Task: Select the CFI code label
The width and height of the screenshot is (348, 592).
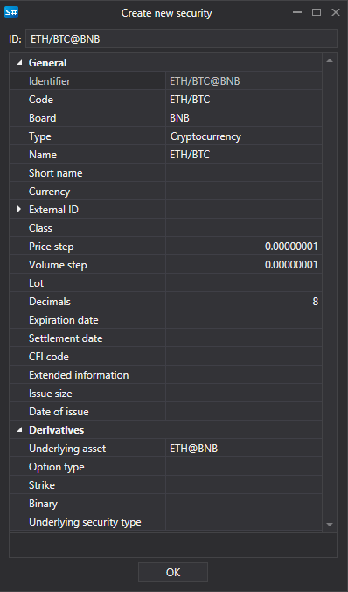Action: [49, 357]
